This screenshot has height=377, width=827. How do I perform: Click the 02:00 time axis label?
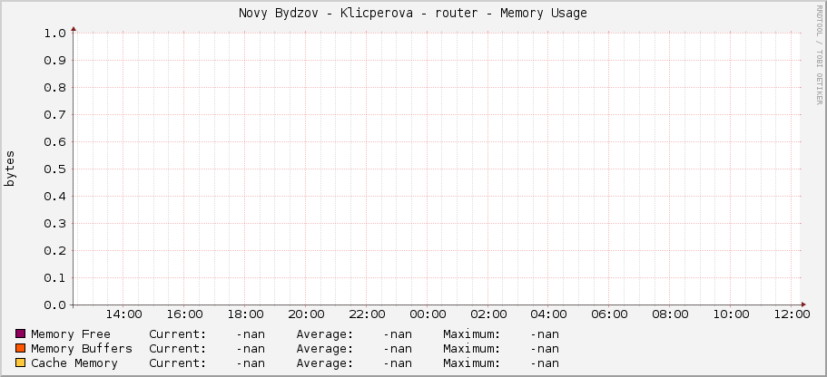(488, 314)
